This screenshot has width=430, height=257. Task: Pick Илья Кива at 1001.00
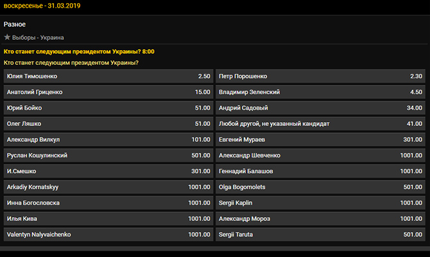(x=108, y=219)
